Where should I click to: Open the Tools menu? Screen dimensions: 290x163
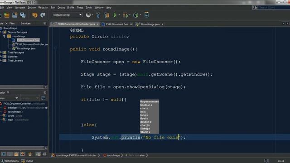89,8
